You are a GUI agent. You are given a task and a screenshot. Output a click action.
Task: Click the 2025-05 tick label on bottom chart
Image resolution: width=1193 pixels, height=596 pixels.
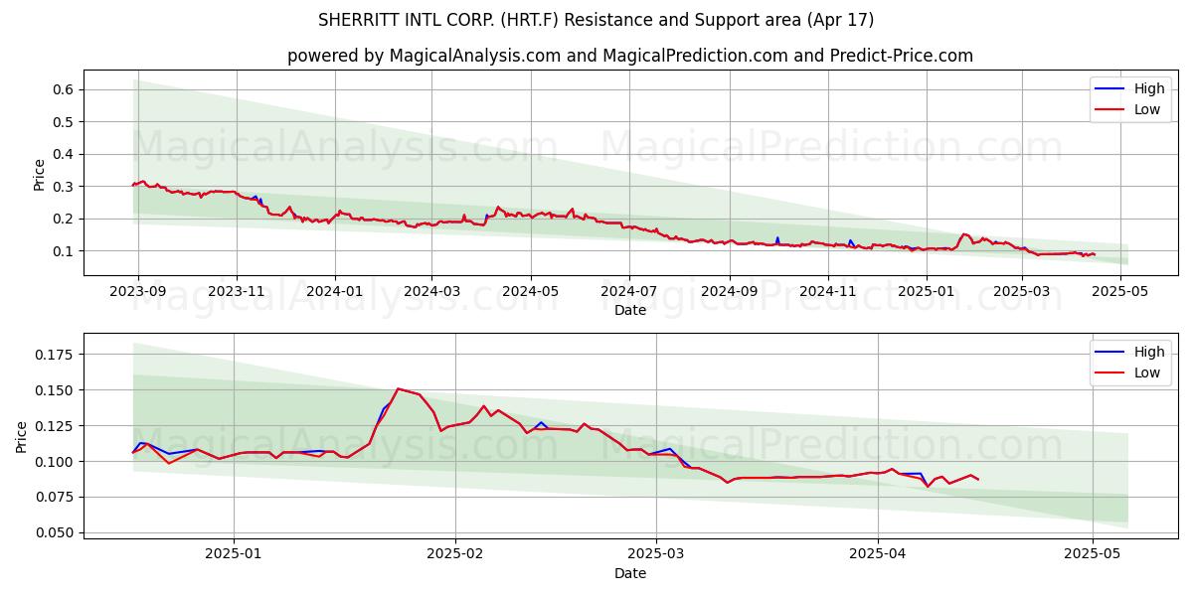coord(1093,554)
